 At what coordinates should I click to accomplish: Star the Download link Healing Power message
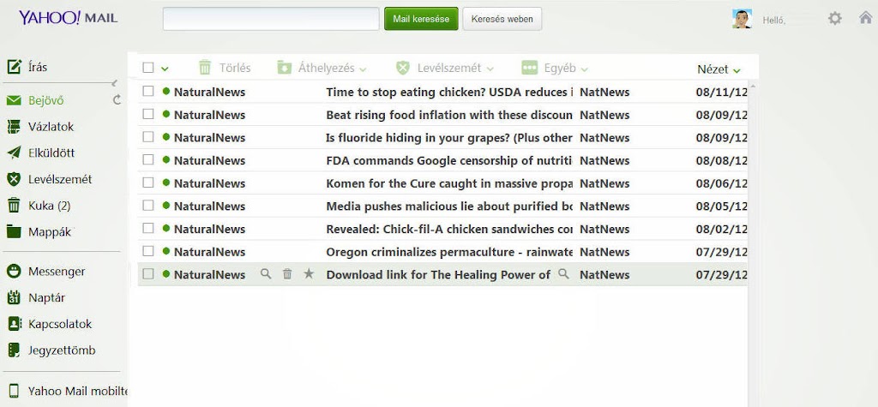pyautogui.click(x=309, y=273)
